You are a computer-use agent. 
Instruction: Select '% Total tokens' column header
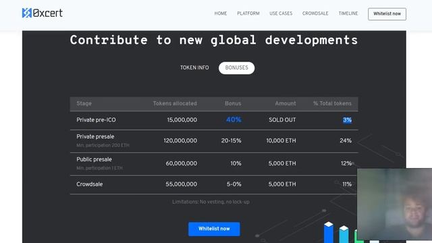point(332,103)
